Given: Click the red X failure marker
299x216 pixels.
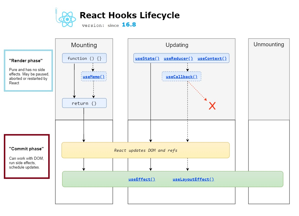Looking at the screenshot, I should click(212, 106).
